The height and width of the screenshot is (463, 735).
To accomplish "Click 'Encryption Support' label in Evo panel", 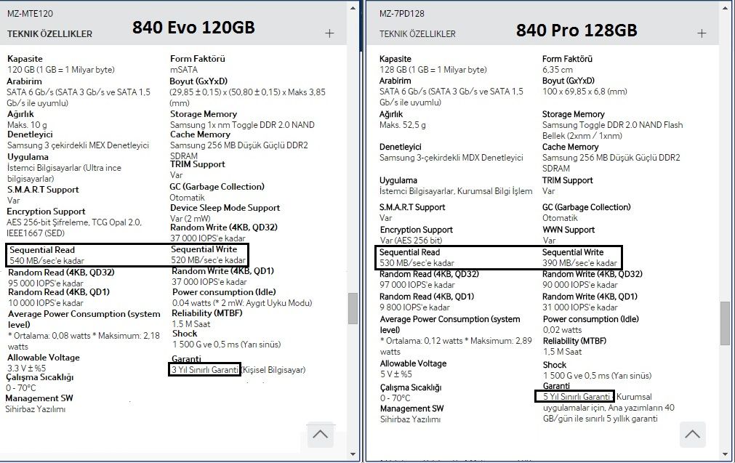I will point(46,212).
